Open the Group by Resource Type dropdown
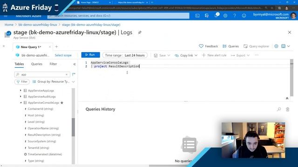The image size is (298, 167). pos(54,82)
